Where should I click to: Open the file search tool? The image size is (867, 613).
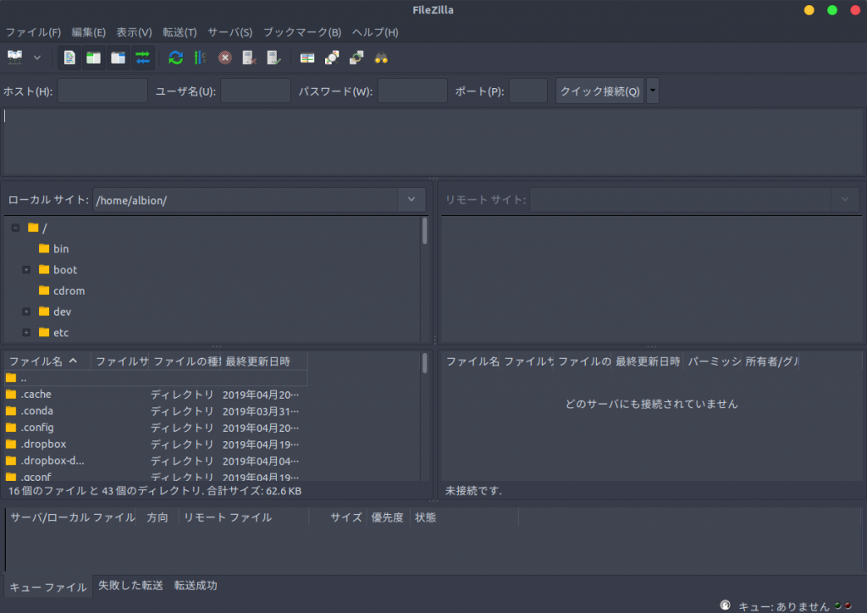[381, 58]
